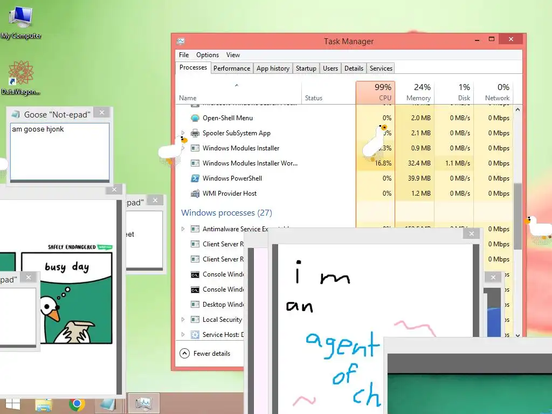552x414 pixels.
Task: Expand the Service Host process row
Action: coord(183,335)
